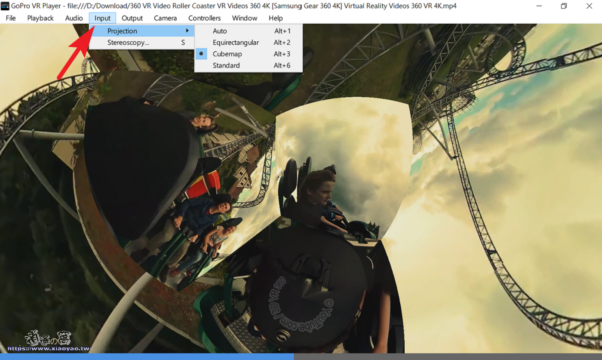
Task: Open the Help menu
Action: coord(276,18)
